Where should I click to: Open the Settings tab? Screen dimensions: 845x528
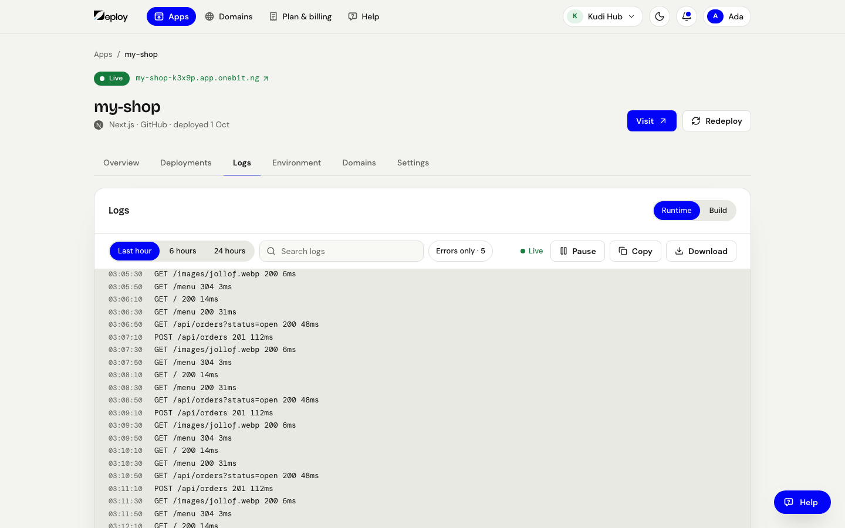point(413,163)
